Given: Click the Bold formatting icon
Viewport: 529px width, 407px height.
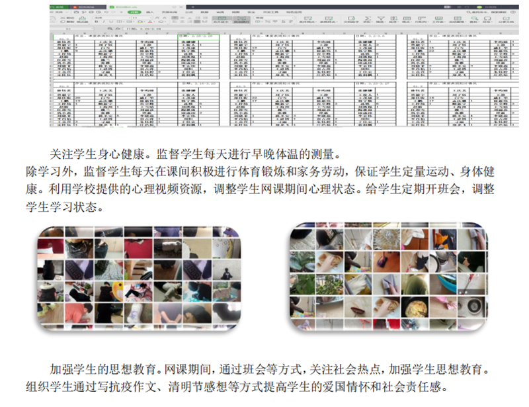Looking at the screenshot, I should pos(97,22).
